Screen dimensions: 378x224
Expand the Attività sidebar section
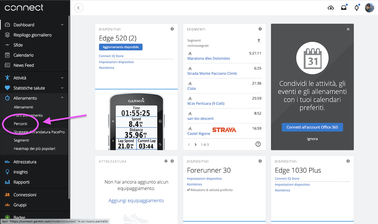(x=62, y=78)
